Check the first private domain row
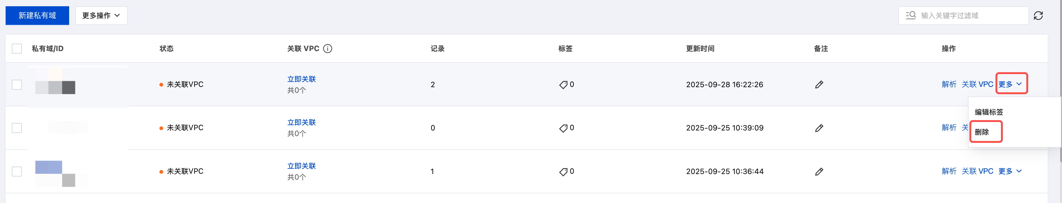Image resolution: width=1062 pixels, height=203 pixels. pyautogui.click(x=17, y=84)
